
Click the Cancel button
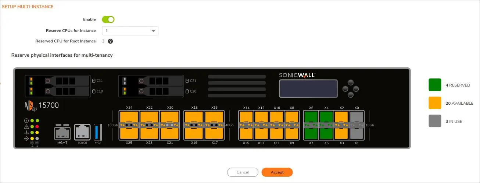[x=243, y=172]
